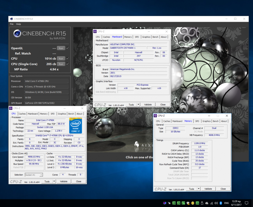Click the volume speaker tray icon
253x207 pixels.
coord(216,203)
